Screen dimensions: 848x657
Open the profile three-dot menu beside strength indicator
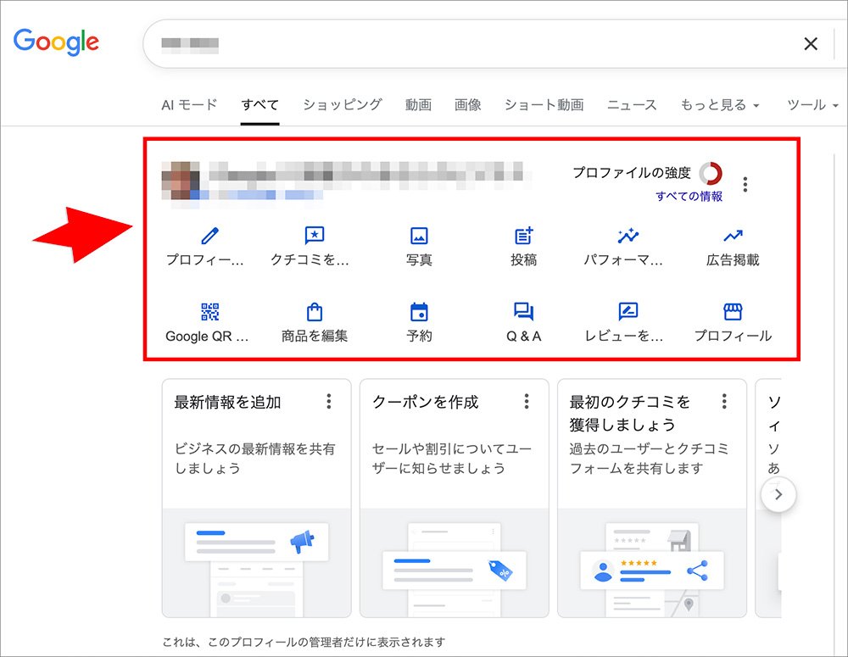pos(745,185)
